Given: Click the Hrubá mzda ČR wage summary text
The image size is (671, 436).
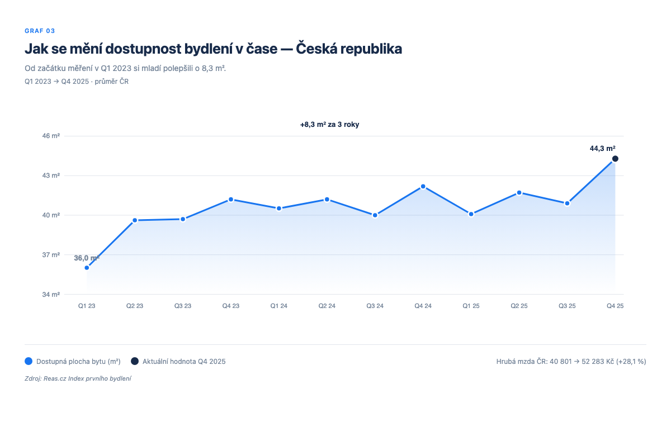Looking at the screenshot, I should (x=571, y=361).
